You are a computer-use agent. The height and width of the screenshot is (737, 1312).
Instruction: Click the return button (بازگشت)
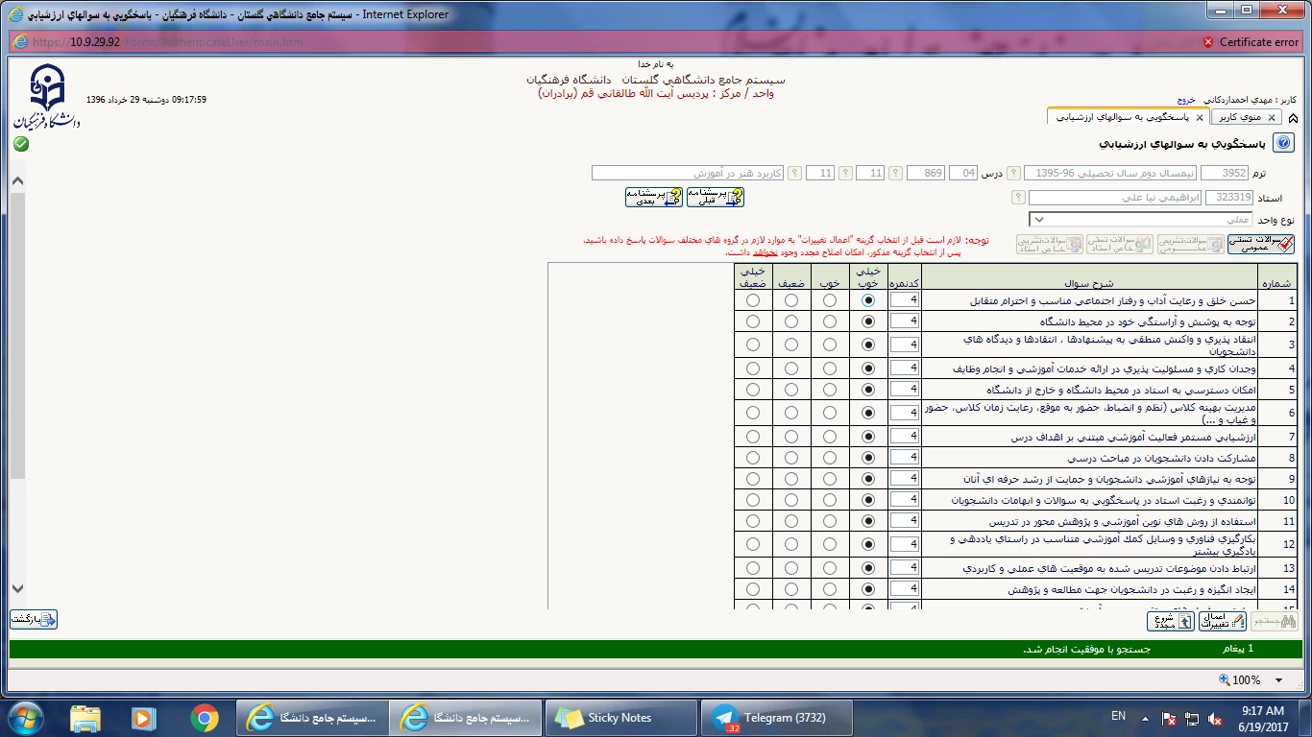35,620
